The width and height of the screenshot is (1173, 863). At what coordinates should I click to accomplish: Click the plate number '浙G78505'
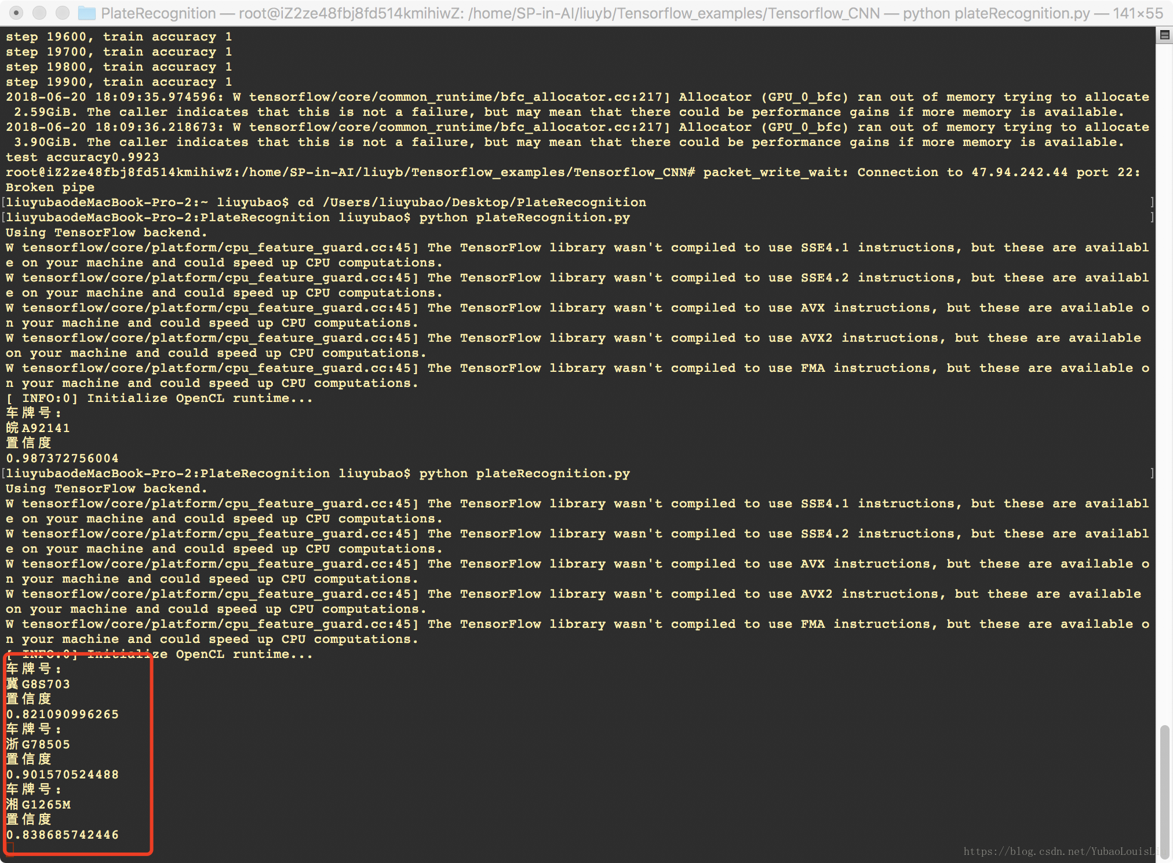[x=38, y=744]
